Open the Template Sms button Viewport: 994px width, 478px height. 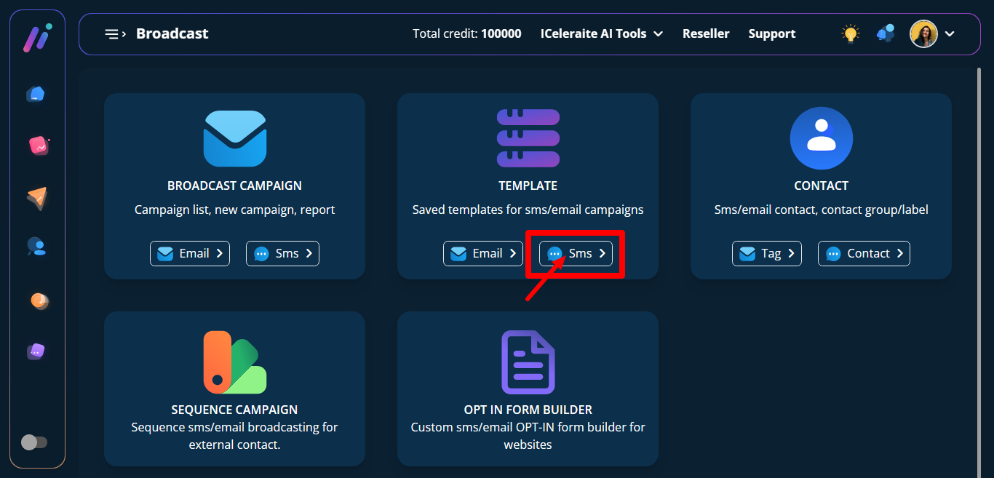point(576,253)
